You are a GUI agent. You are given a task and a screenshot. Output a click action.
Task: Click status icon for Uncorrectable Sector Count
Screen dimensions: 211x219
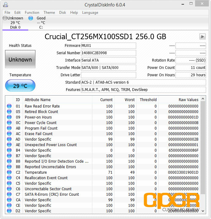[9, 189]
